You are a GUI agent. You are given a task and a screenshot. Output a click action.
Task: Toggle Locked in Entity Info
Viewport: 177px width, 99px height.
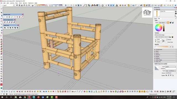point(168,75)
